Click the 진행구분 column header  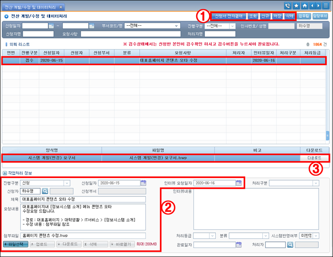click(29, 53)
